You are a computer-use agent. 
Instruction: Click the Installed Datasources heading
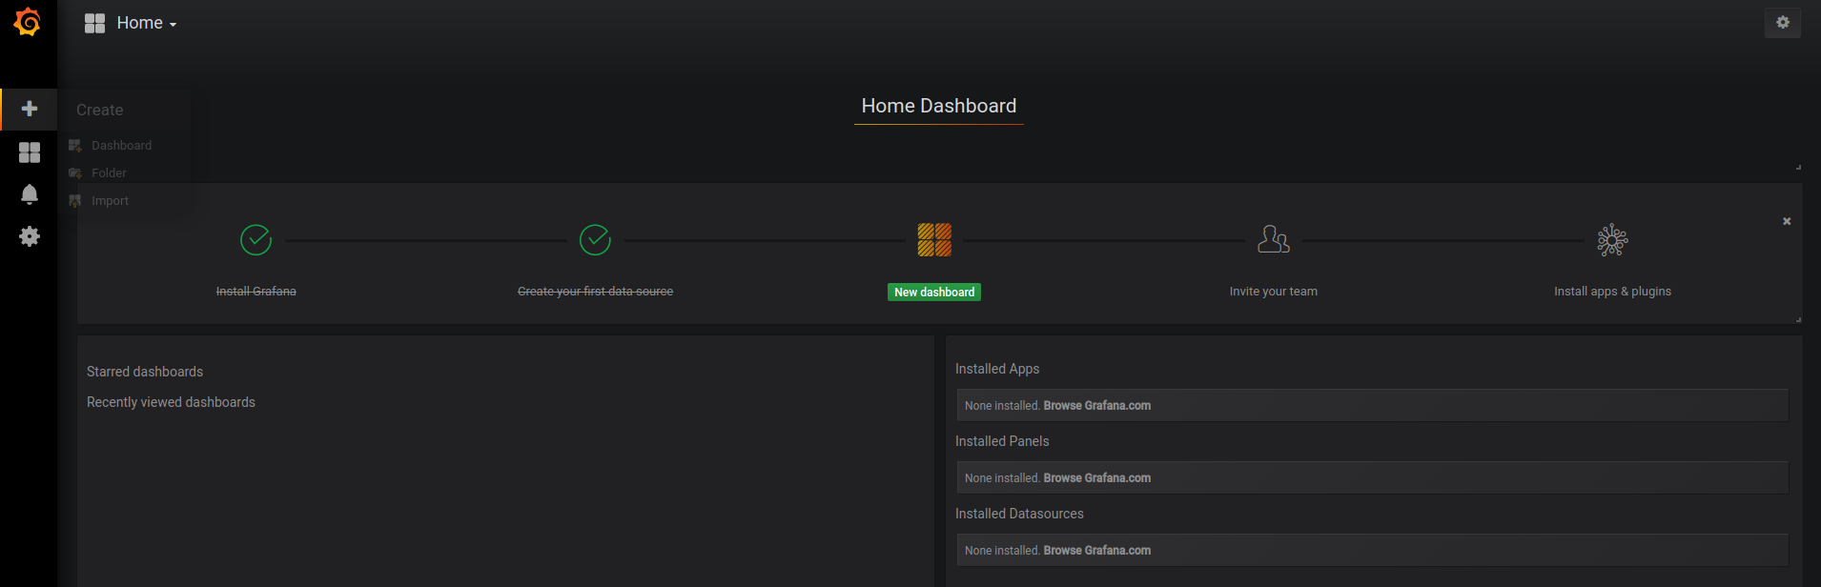[1019, 514]
